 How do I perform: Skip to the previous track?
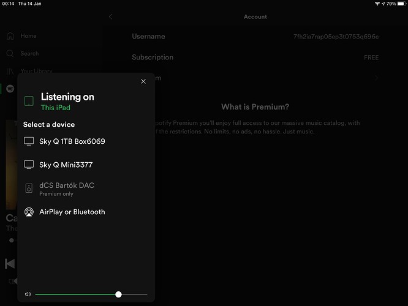[x=10, y=264]
